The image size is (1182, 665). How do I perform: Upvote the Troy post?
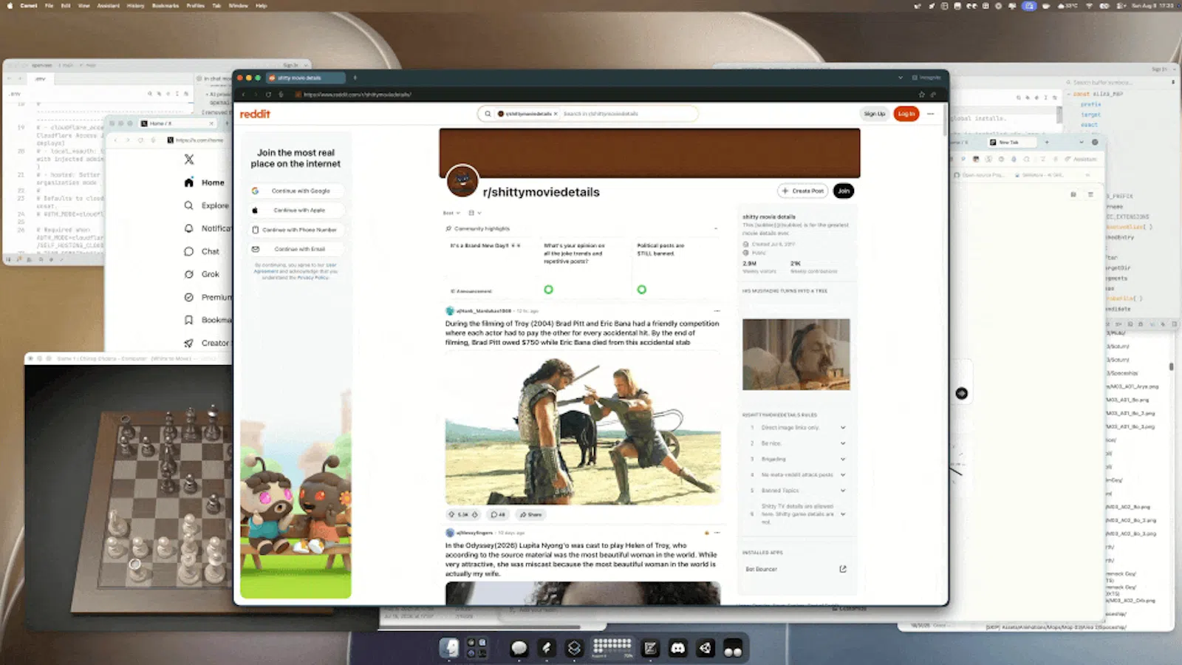coord(451,514)
